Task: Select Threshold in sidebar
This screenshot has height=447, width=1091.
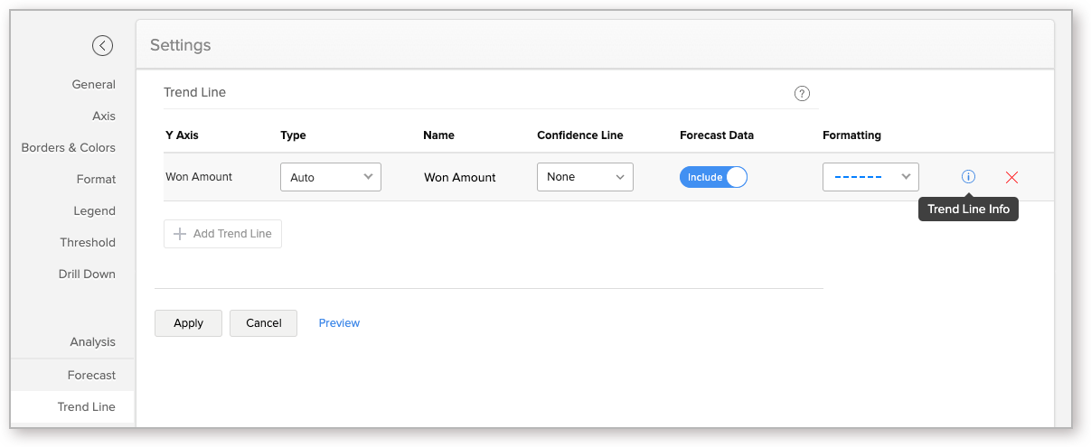Action: pos(88,242)
